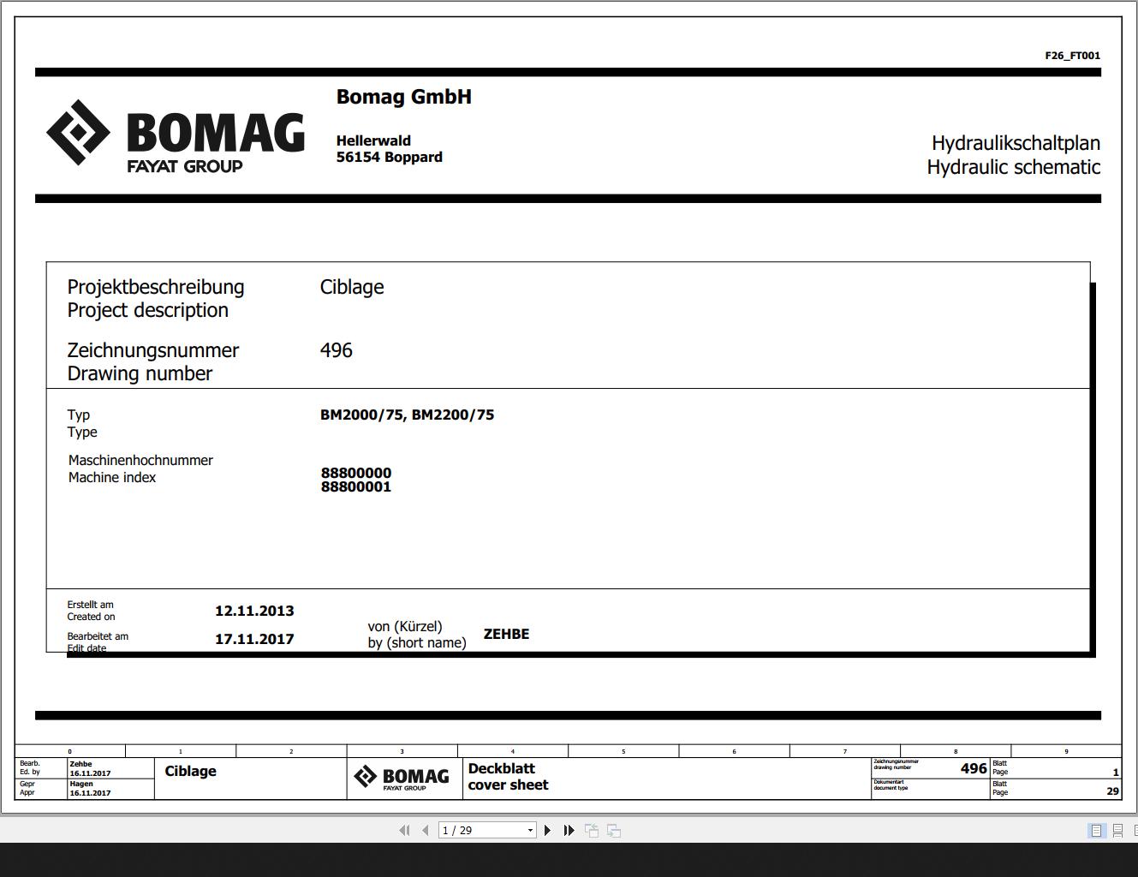Click inside the '1 / 29' page field
The image size is (1138, 877).
pyautogui.click(x=480, y=830)
